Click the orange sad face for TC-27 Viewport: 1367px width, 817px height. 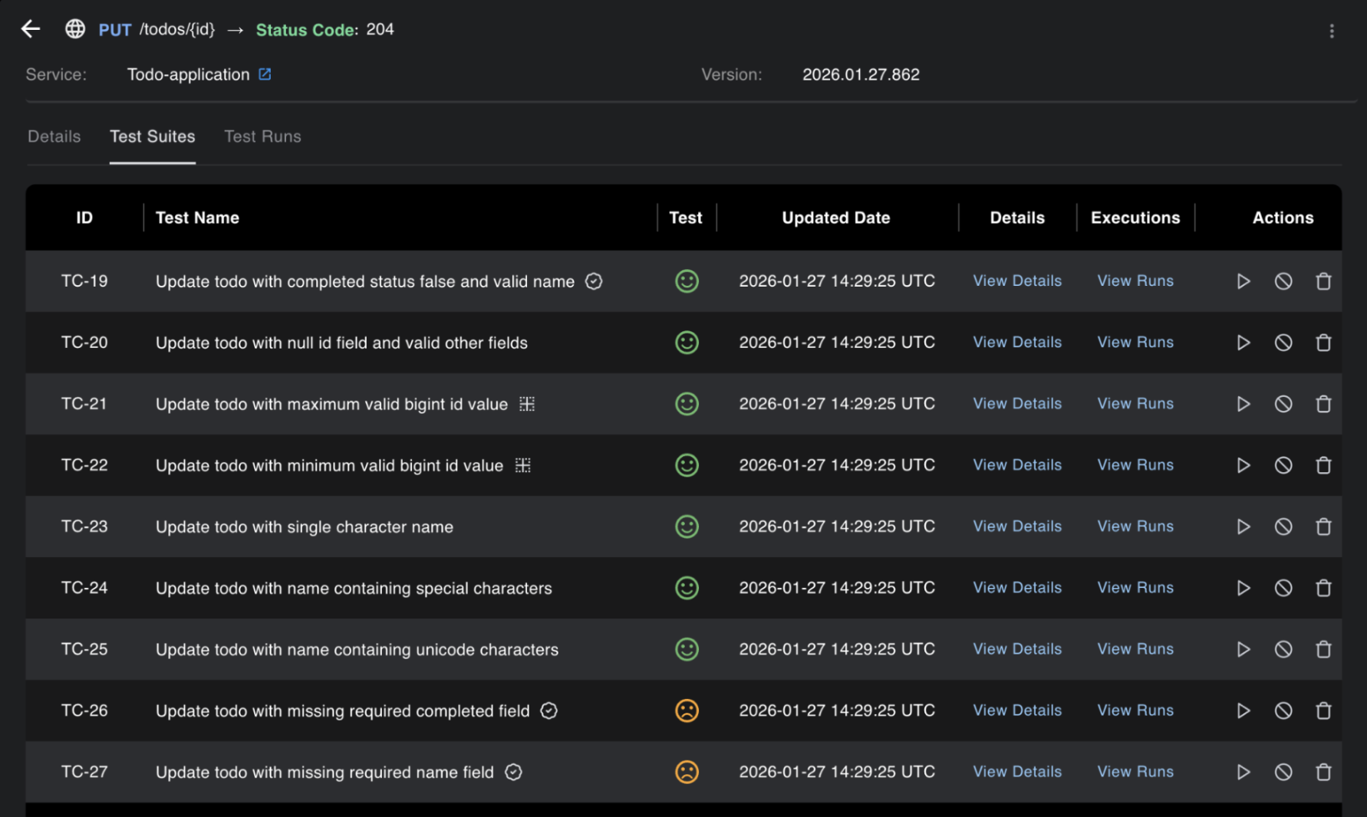(x=687, y=772)
